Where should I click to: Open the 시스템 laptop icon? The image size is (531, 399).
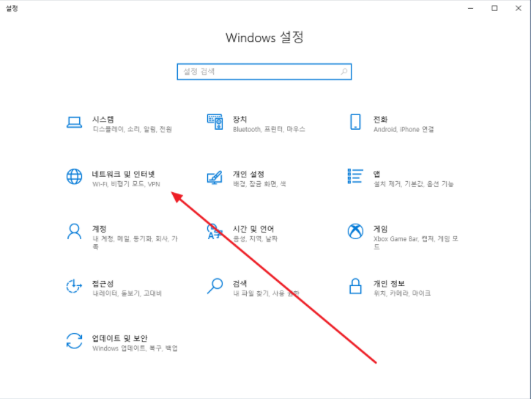pos(74,122)
